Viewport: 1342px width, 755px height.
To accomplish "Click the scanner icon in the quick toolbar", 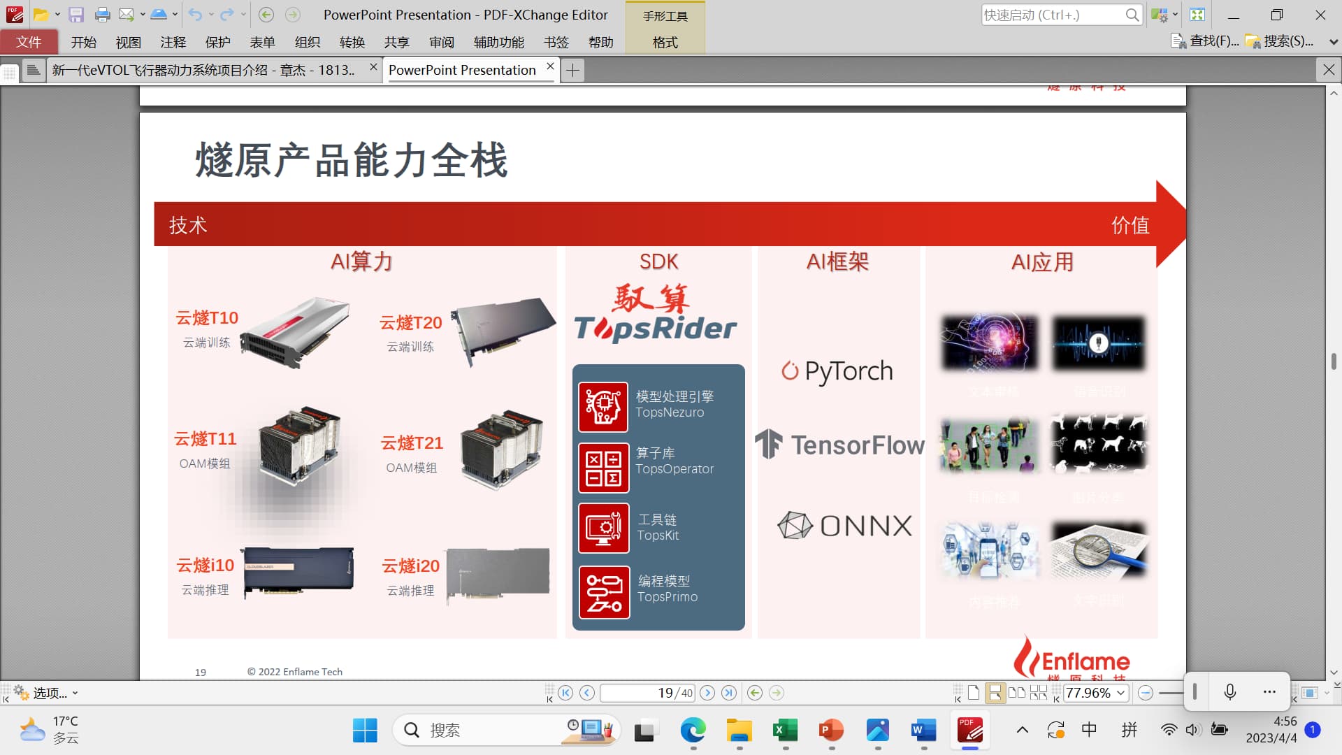I will pyautogui.click(x=159, y=15).
